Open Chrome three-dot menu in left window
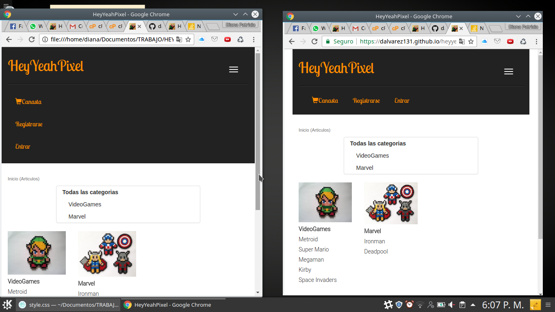Image resolution: width=555 pixels, height=312 pixels. (x=254, y=39)
